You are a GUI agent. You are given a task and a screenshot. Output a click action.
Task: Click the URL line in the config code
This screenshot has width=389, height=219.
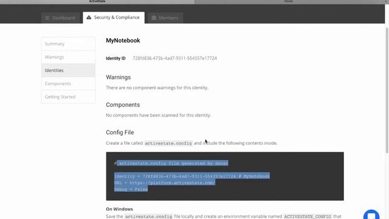(x=165, y=182)
